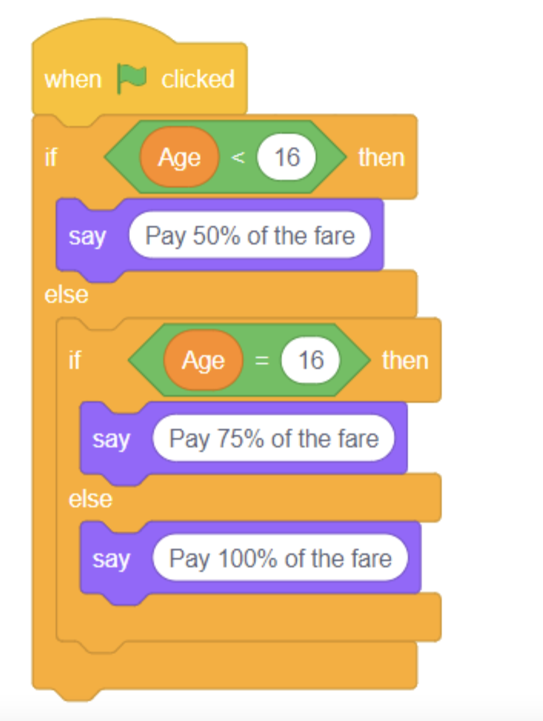
Task: Select the say block for 75% fare
Action: tap(110, 440)
